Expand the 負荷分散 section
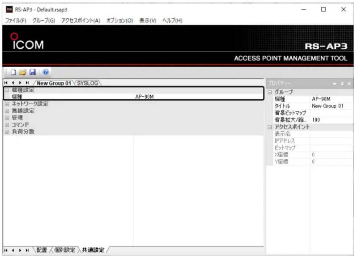 (7, 132)
